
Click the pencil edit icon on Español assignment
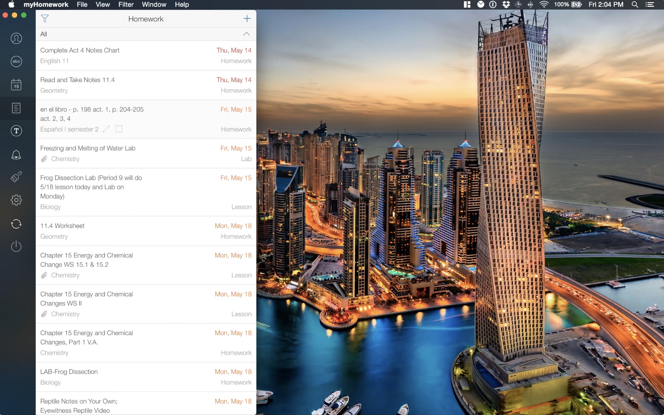coord(106,129)
